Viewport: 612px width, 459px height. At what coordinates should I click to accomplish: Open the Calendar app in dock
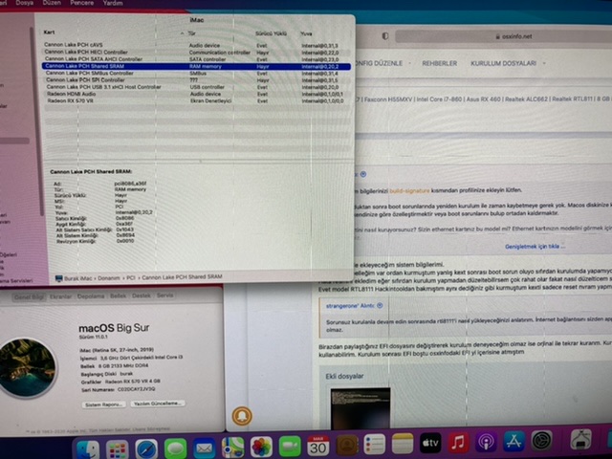[317, 446]
